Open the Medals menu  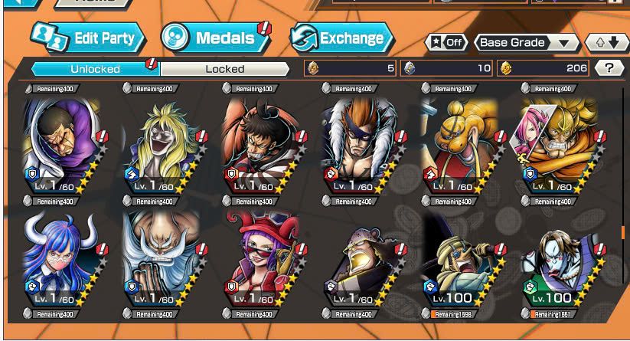click(x=216, y=38)
